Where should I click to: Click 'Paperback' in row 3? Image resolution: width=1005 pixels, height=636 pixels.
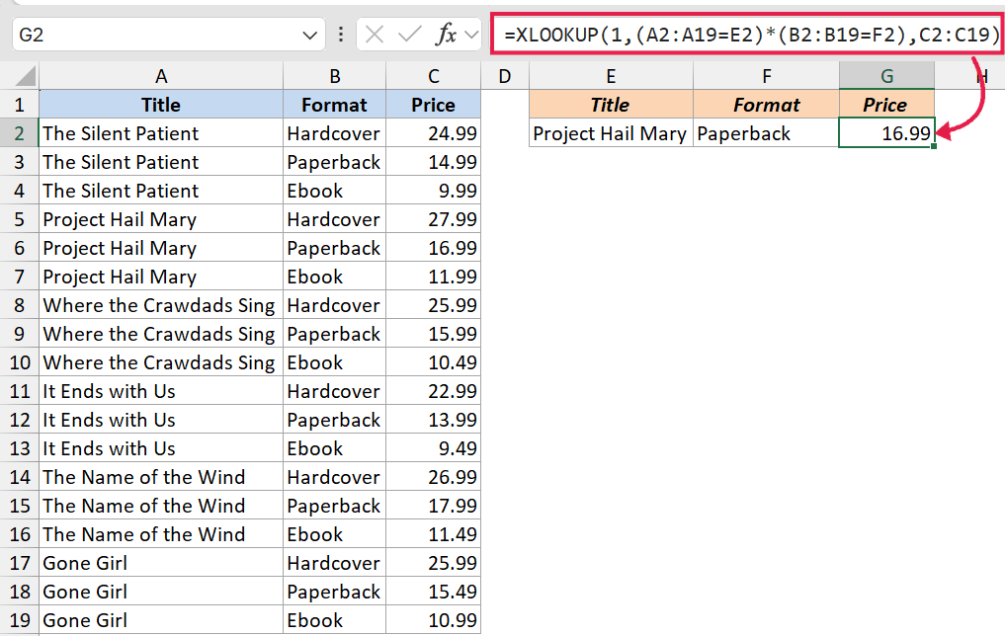click(335, 162)
